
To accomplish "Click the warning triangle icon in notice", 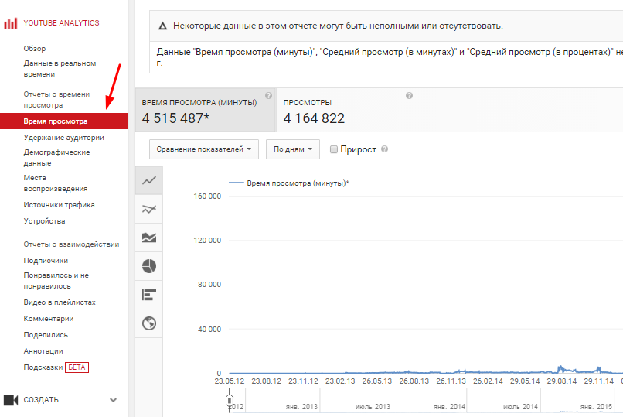I will [x=162, y=26].
